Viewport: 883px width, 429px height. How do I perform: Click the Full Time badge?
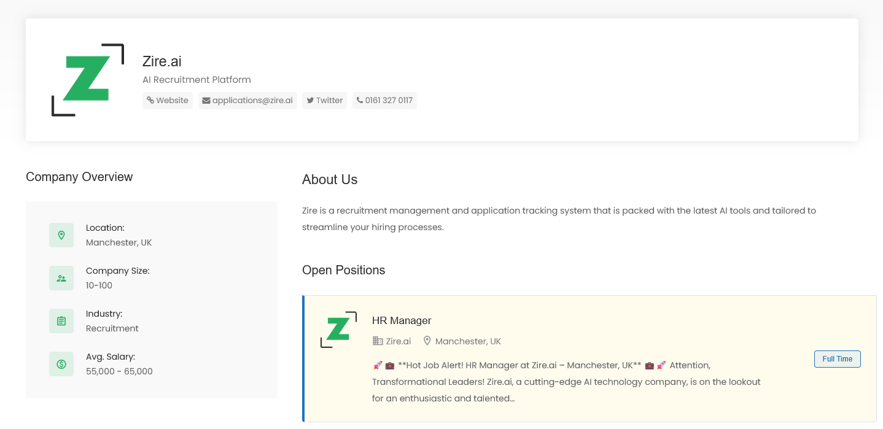tap(837, 359)
